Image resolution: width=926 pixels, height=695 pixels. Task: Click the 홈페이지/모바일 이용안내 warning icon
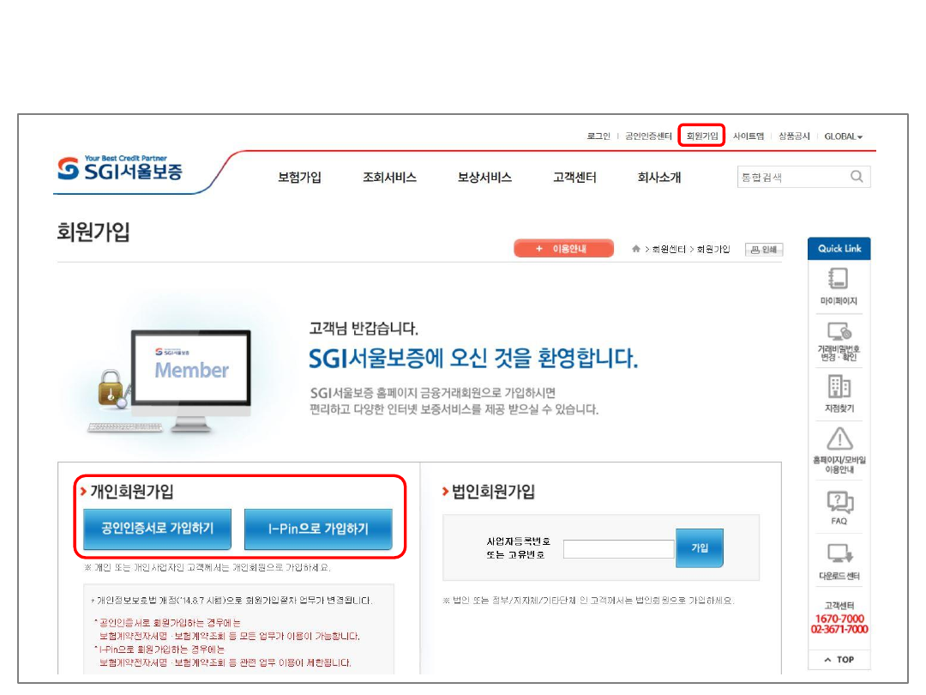[x=839, y=439]
